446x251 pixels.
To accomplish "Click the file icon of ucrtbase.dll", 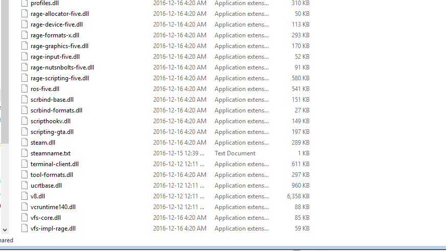I will coord(25,186).
